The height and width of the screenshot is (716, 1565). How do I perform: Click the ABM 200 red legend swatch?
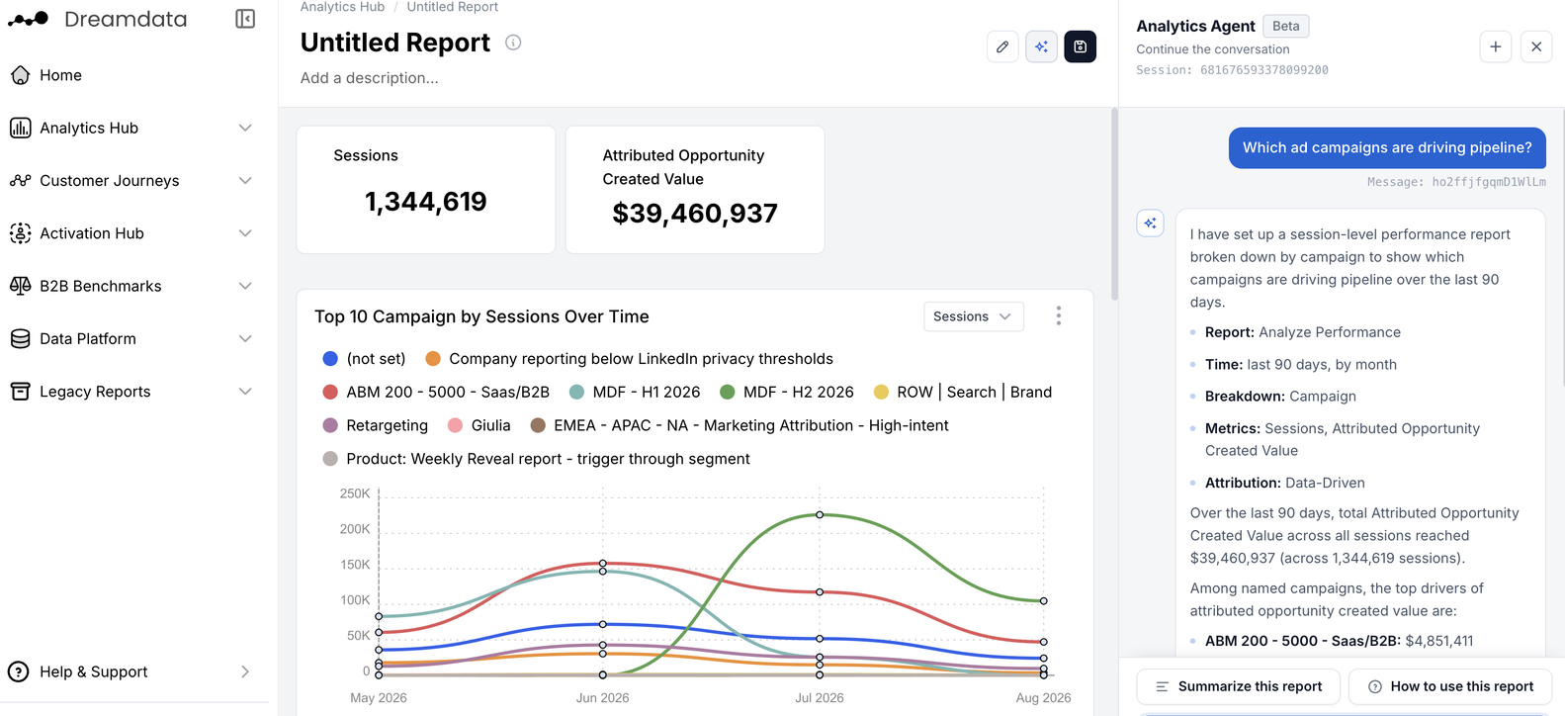330,393
